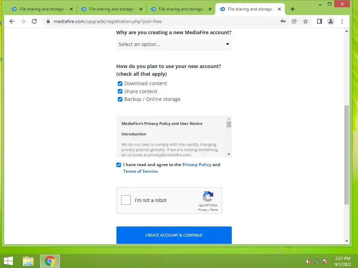The width and height of the screenshot is (358, 268).
Task: Open the Chrome profile avatar
Action: pos(331,21)
